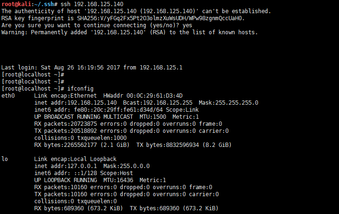339x214 pixels.
Task: Click the first empty [root@localhost ~]# prompt
Action: tap(32, 75)
